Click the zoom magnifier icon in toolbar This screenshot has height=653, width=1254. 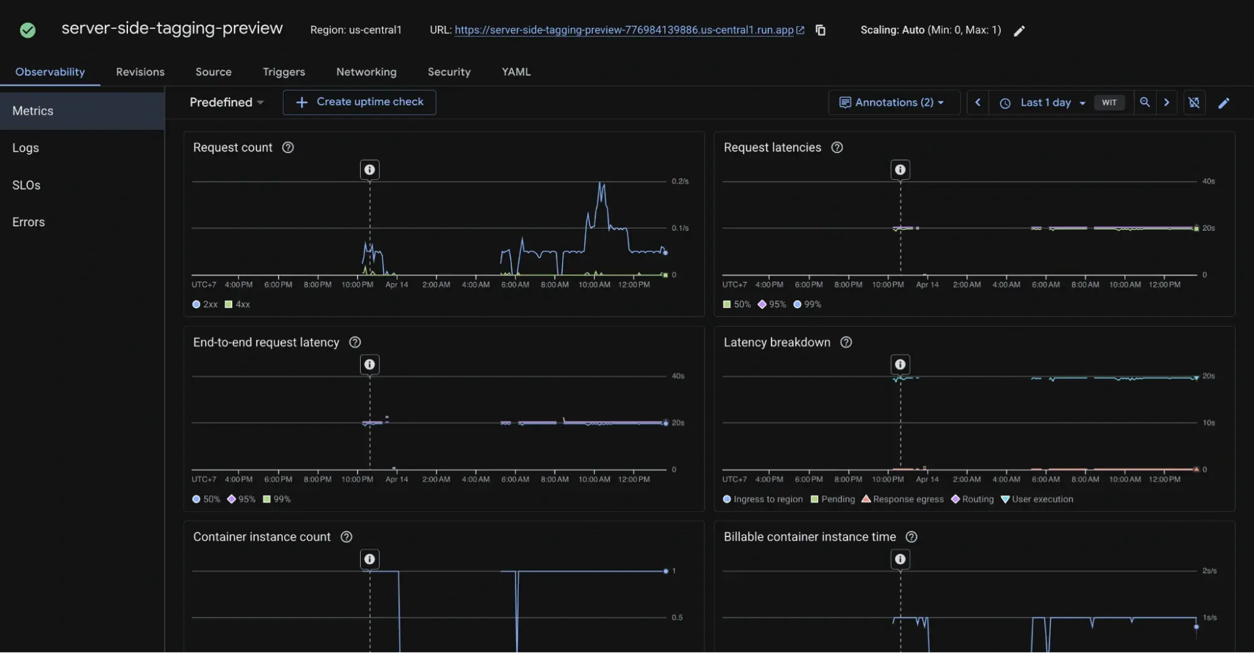1145,102
